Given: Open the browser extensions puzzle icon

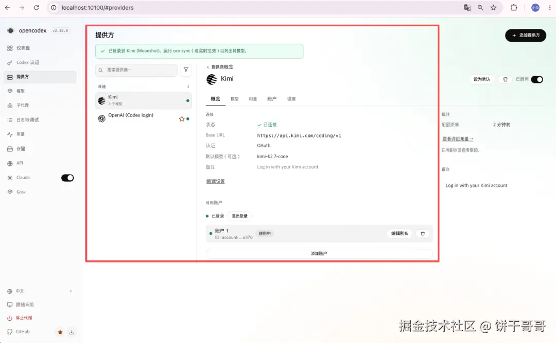Looking at the screenshot, I should pos(513,7).
